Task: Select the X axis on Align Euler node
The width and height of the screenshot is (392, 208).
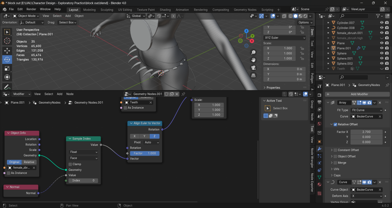Action: click(134, 136)
